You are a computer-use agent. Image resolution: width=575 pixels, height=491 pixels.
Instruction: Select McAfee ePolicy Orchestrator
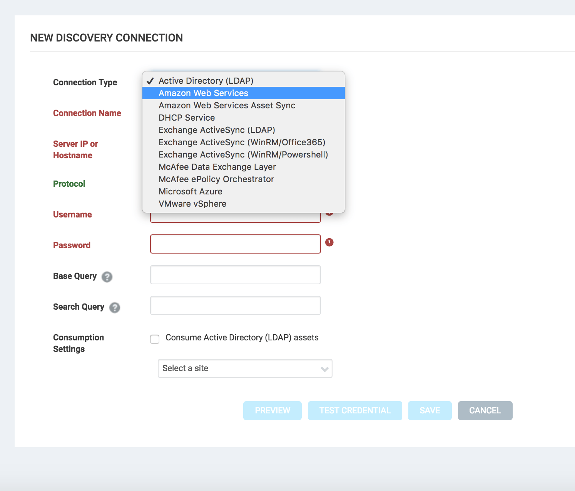pyautogui.click(x=244, y=179)
